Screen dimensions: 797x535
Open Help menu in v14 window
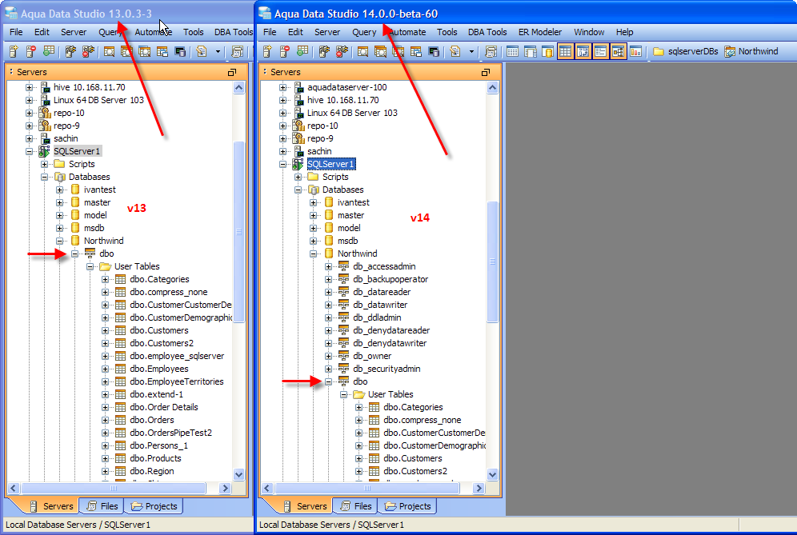coord(624,32)
